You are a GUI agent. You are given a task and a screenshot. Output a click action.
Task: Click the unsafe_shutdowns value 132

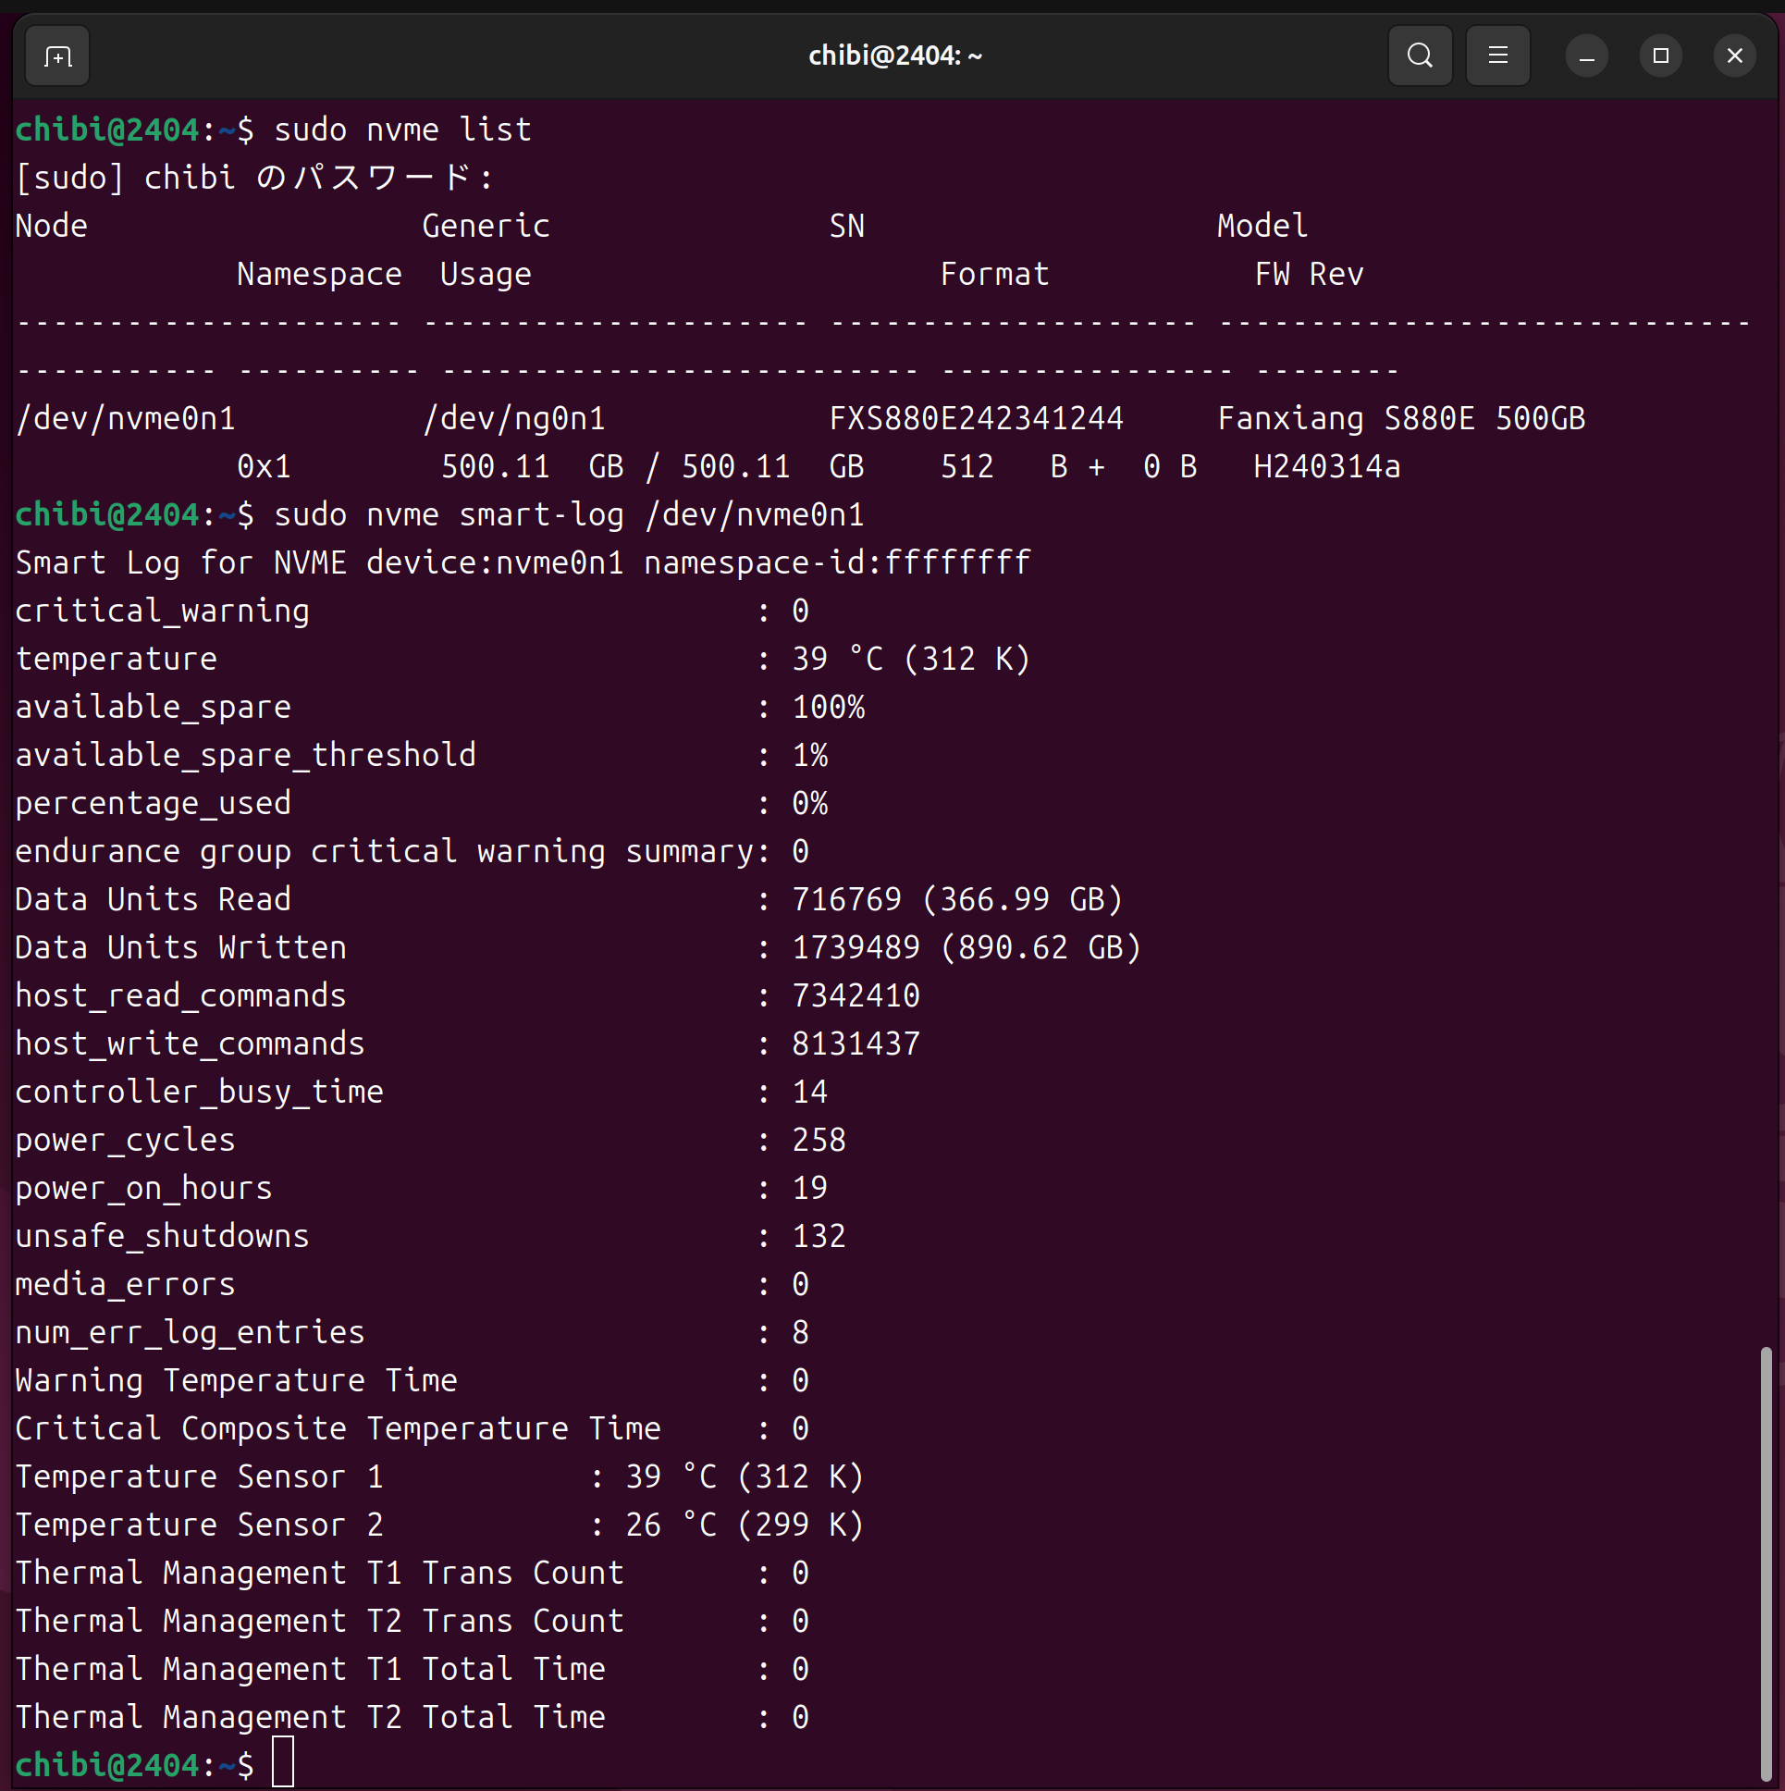(819, 1237)
